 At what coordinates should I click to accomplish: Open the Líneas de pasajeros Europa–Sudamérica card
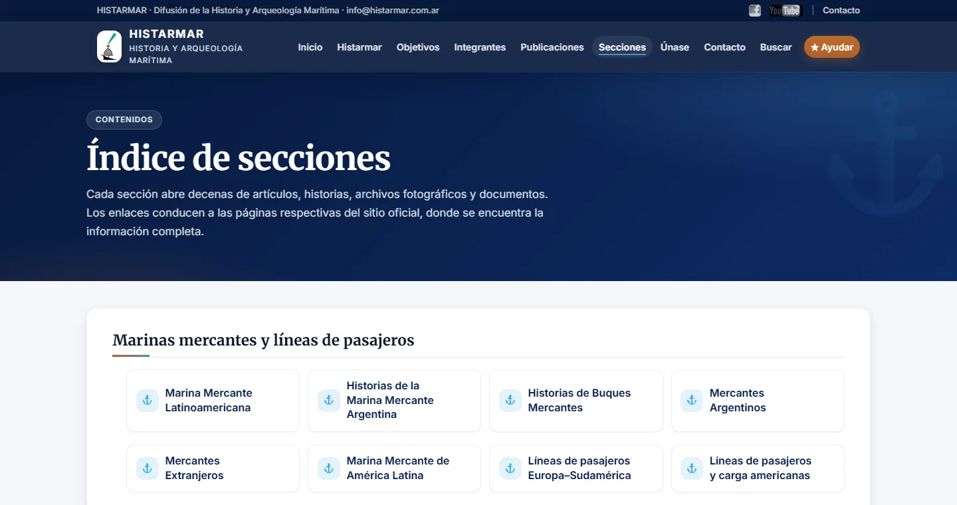[576, 468]
